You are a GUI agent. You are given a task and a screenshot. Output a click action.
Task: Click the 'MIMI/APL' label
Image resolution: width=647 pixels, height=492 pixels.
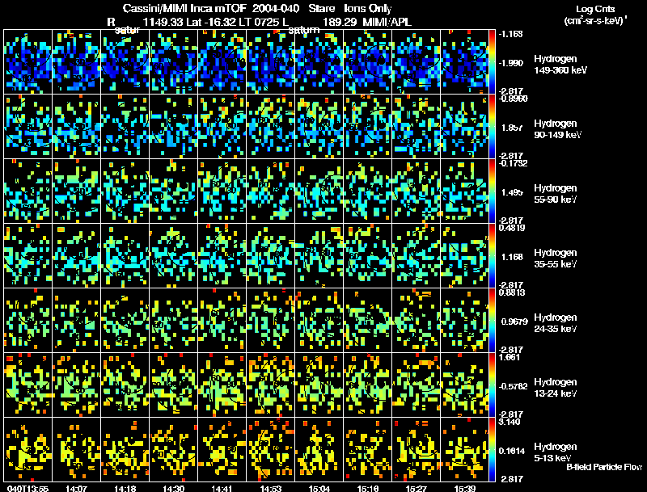tap(387, 22)
